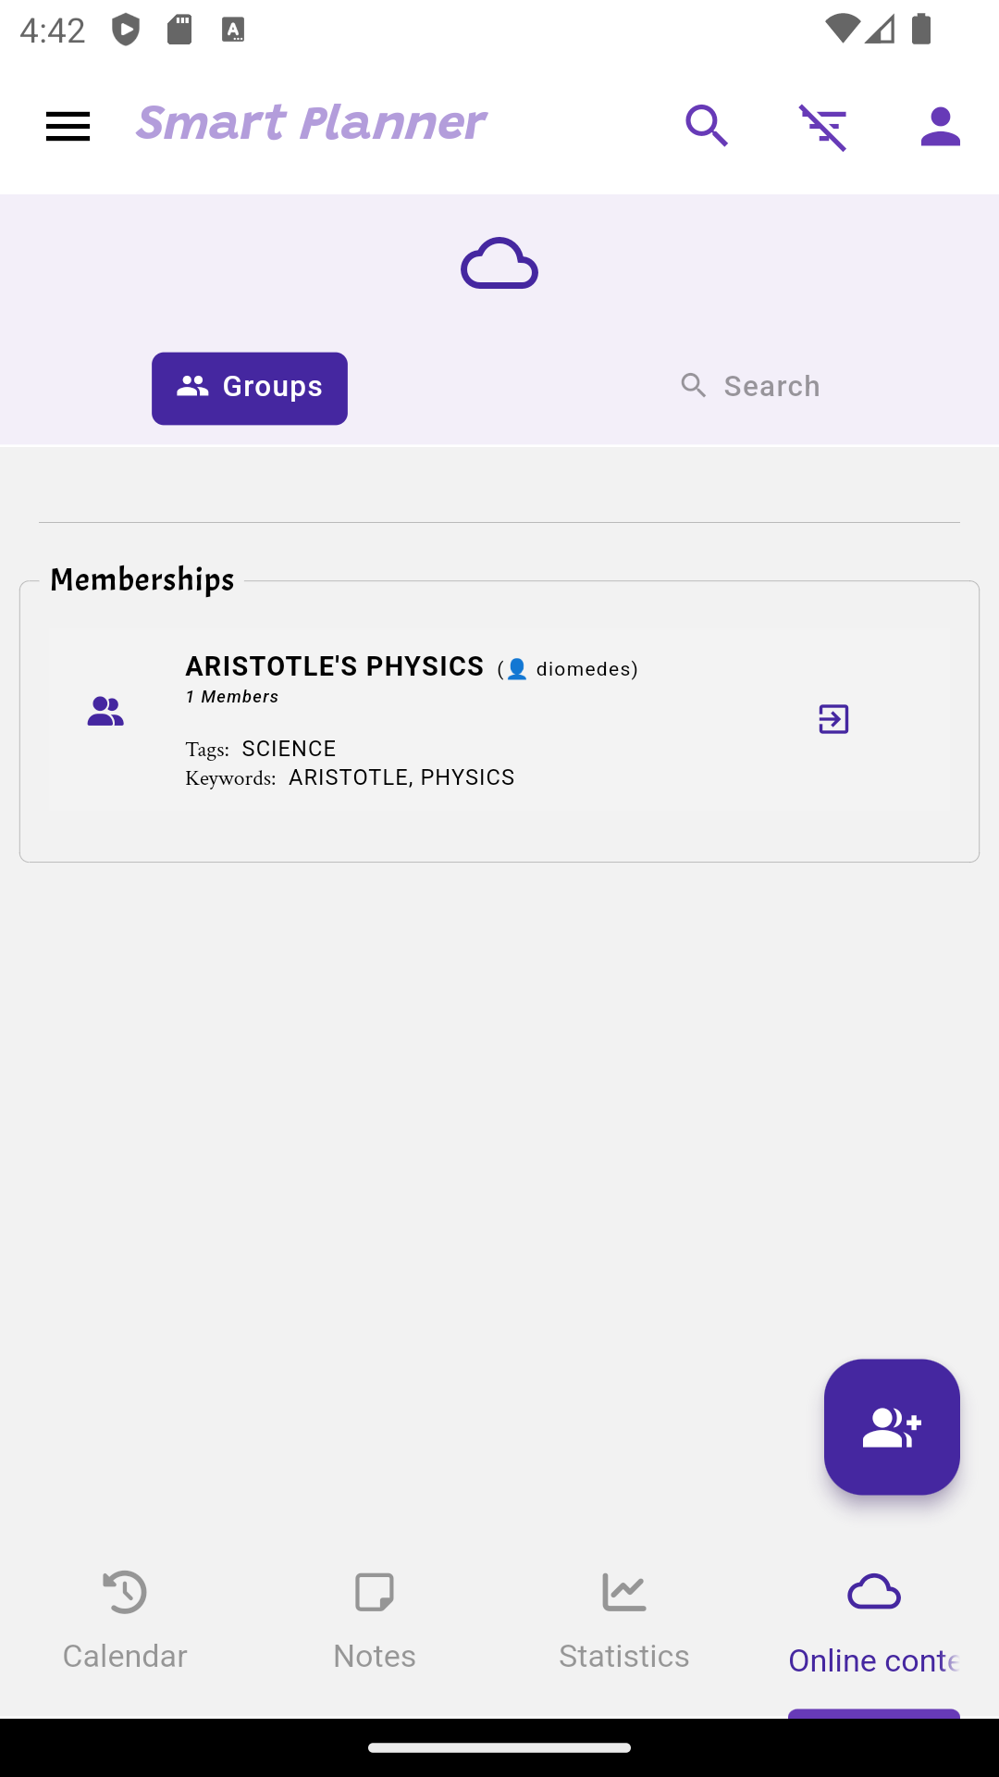This screenshot has height=1777, width=999.
Task: Leave the Aristotle's Physics group via exit icon
Action: (x=833, y=719)
